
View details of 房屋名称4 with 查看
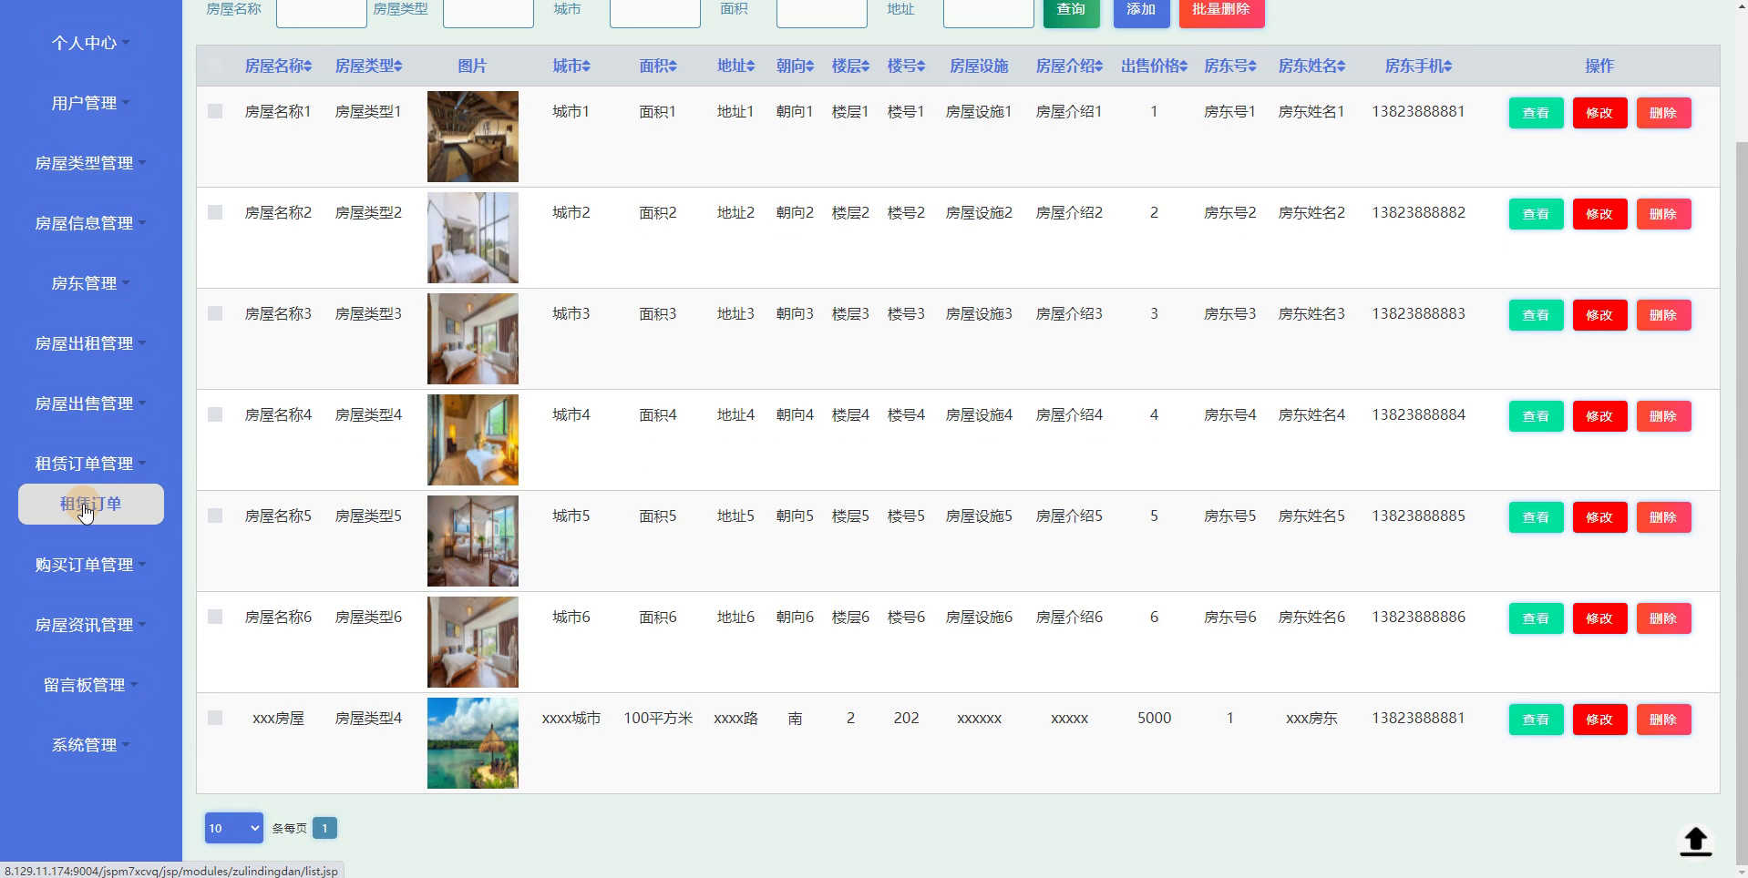click(x=1536, y=416)
